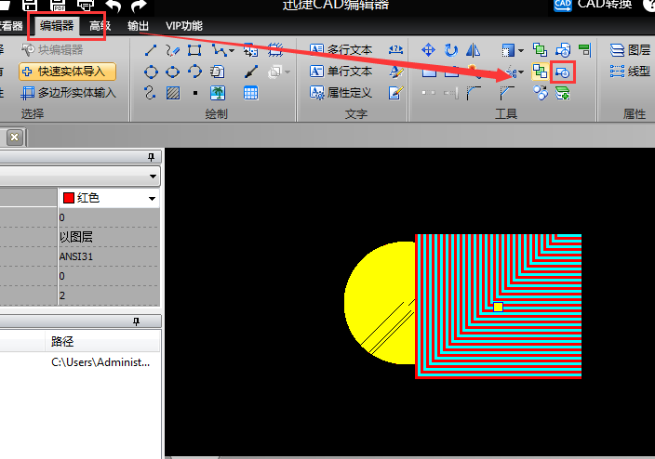This screenshot has width=655, height=459.
Task: Click the 多行文本 button
Action: click(x=341, y=50)
